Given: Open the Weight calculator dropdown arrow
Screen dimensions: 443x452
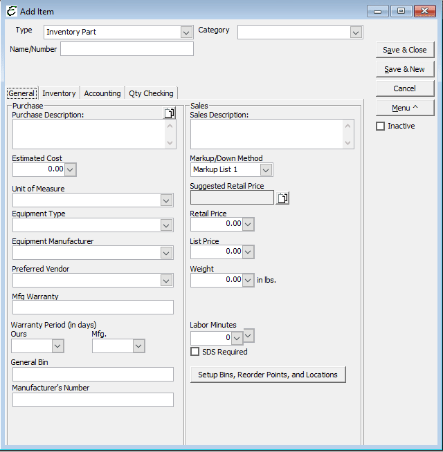Looking at the screenshot, I should pyautogui.click(x=248, y=280).
